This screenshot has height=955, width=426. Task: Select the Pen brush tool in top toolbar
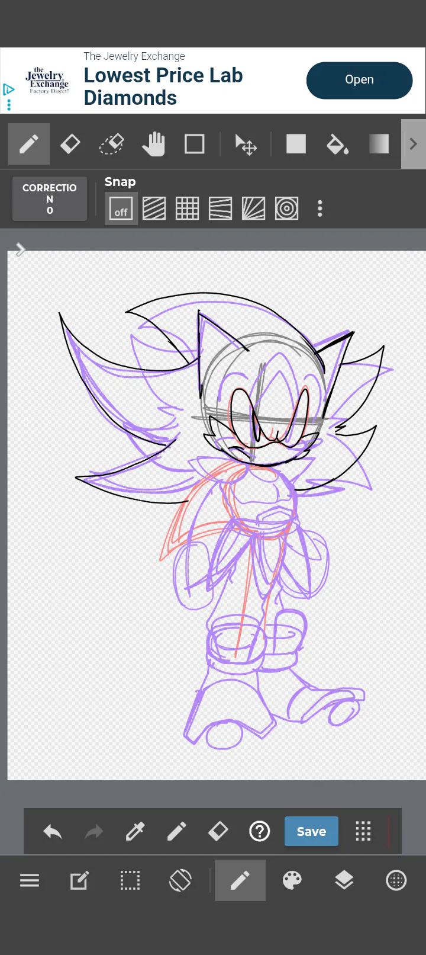(29, 144)
